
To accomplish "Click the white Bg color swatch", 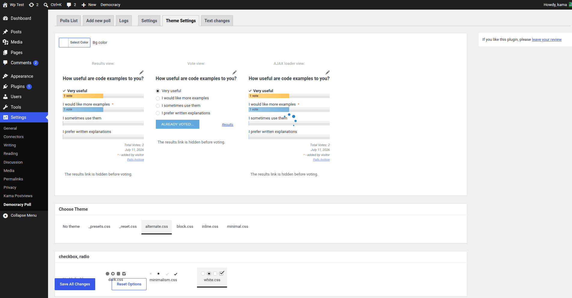I will pyautogui.click(x=64, y=43).
